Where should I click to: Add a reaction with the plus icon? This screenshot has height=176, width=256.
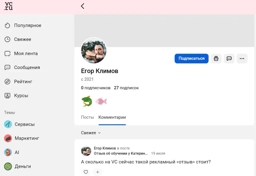pyautogui.click(x=98, y=172)
